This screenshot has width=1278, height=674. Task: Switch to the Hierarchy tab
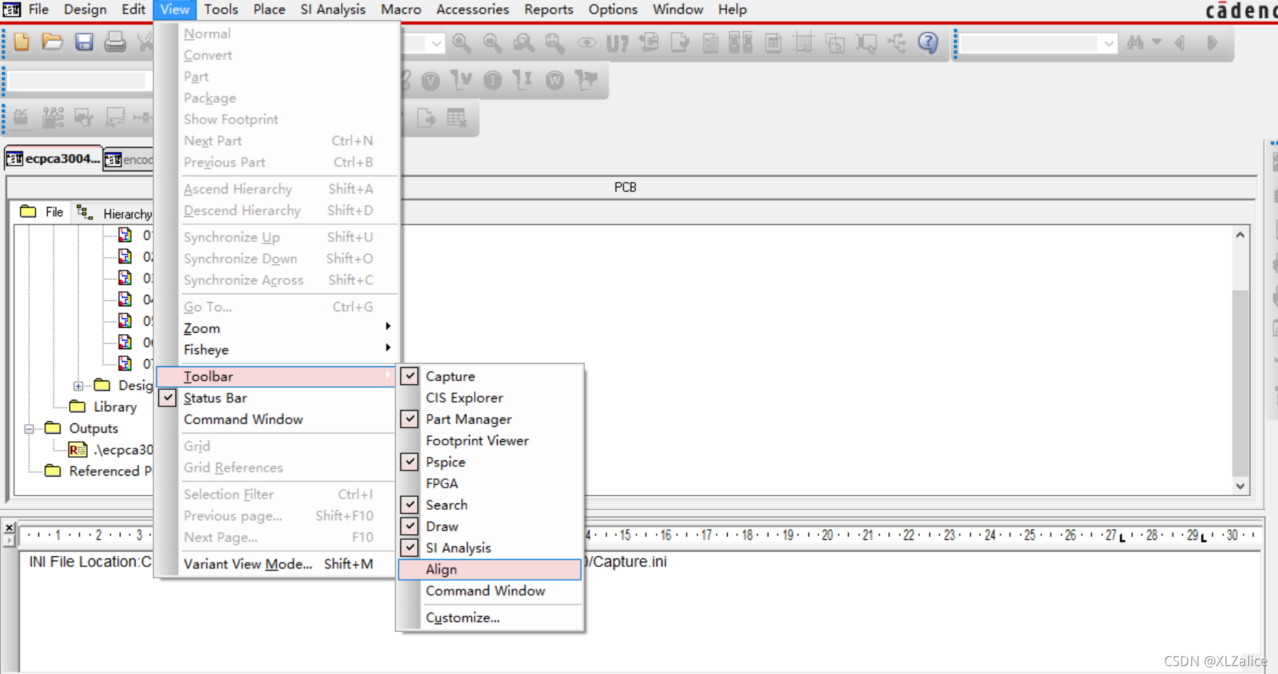point(114,213)
